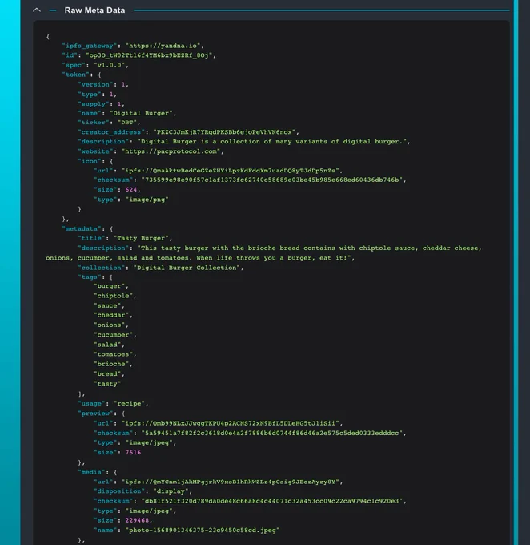Select the collection value "Digital Burger Collection"
The height and width of the screenshot is (545, 530).
pos(187,268)
